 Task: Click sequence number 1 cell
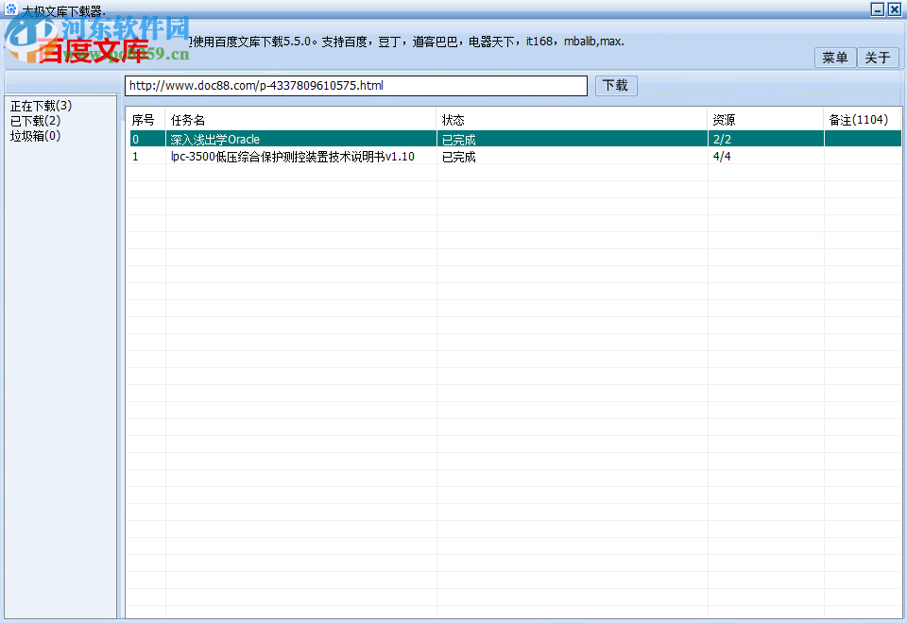[x=135, y=157]
